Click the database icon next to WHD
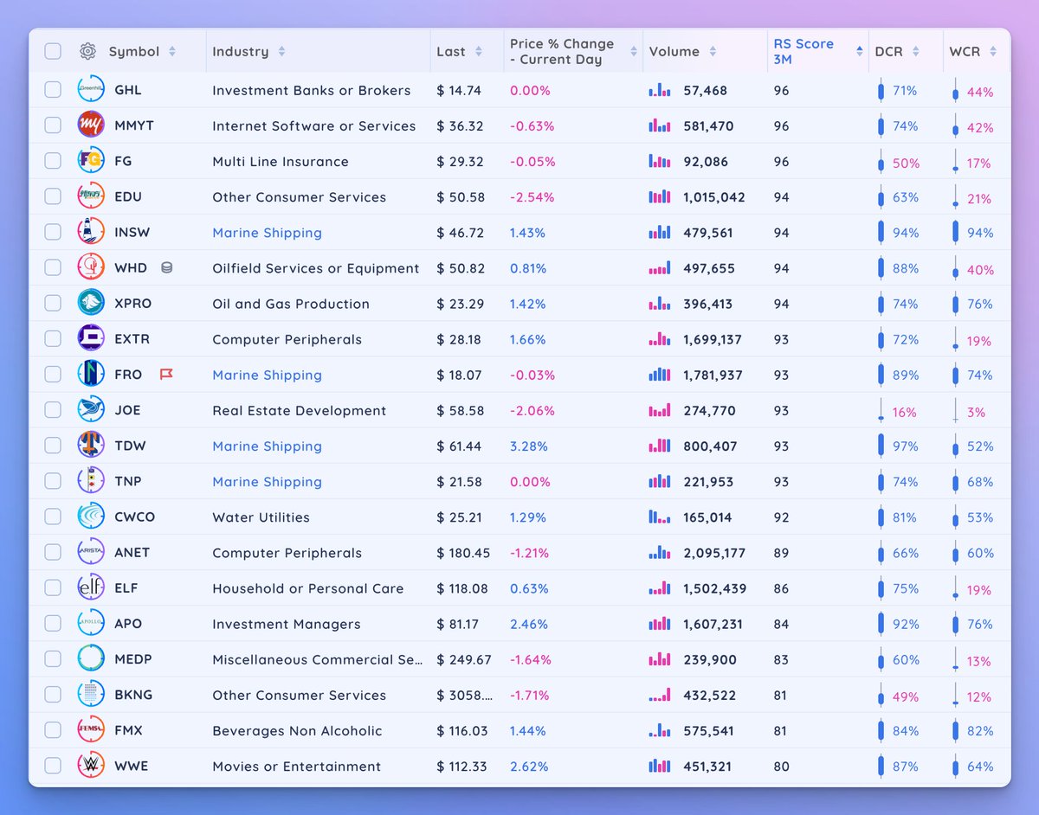Screen dimensions: 1039x815 pos(167,268)
